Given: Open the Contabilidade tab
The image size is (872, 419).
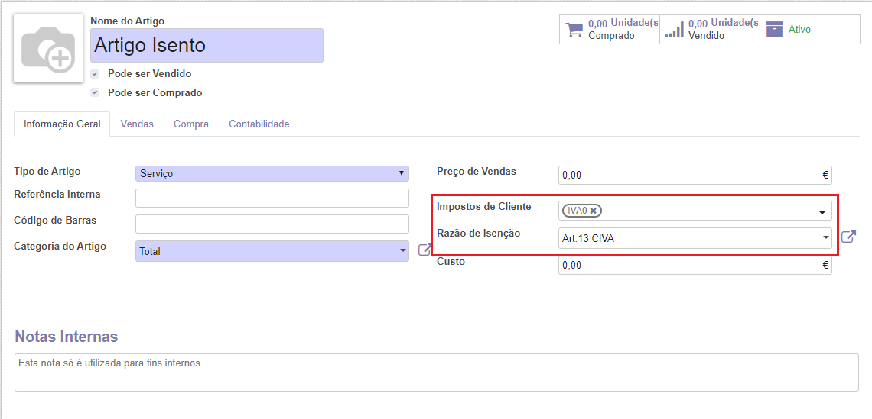Looking at the screenshot, I should (x=259, y=124).
